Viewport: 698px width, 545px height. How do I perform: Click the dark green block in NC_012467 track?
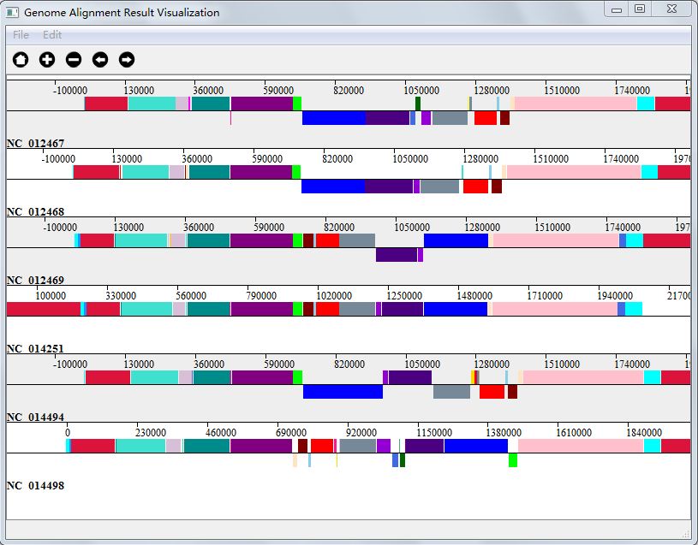(x=418, y=104)
